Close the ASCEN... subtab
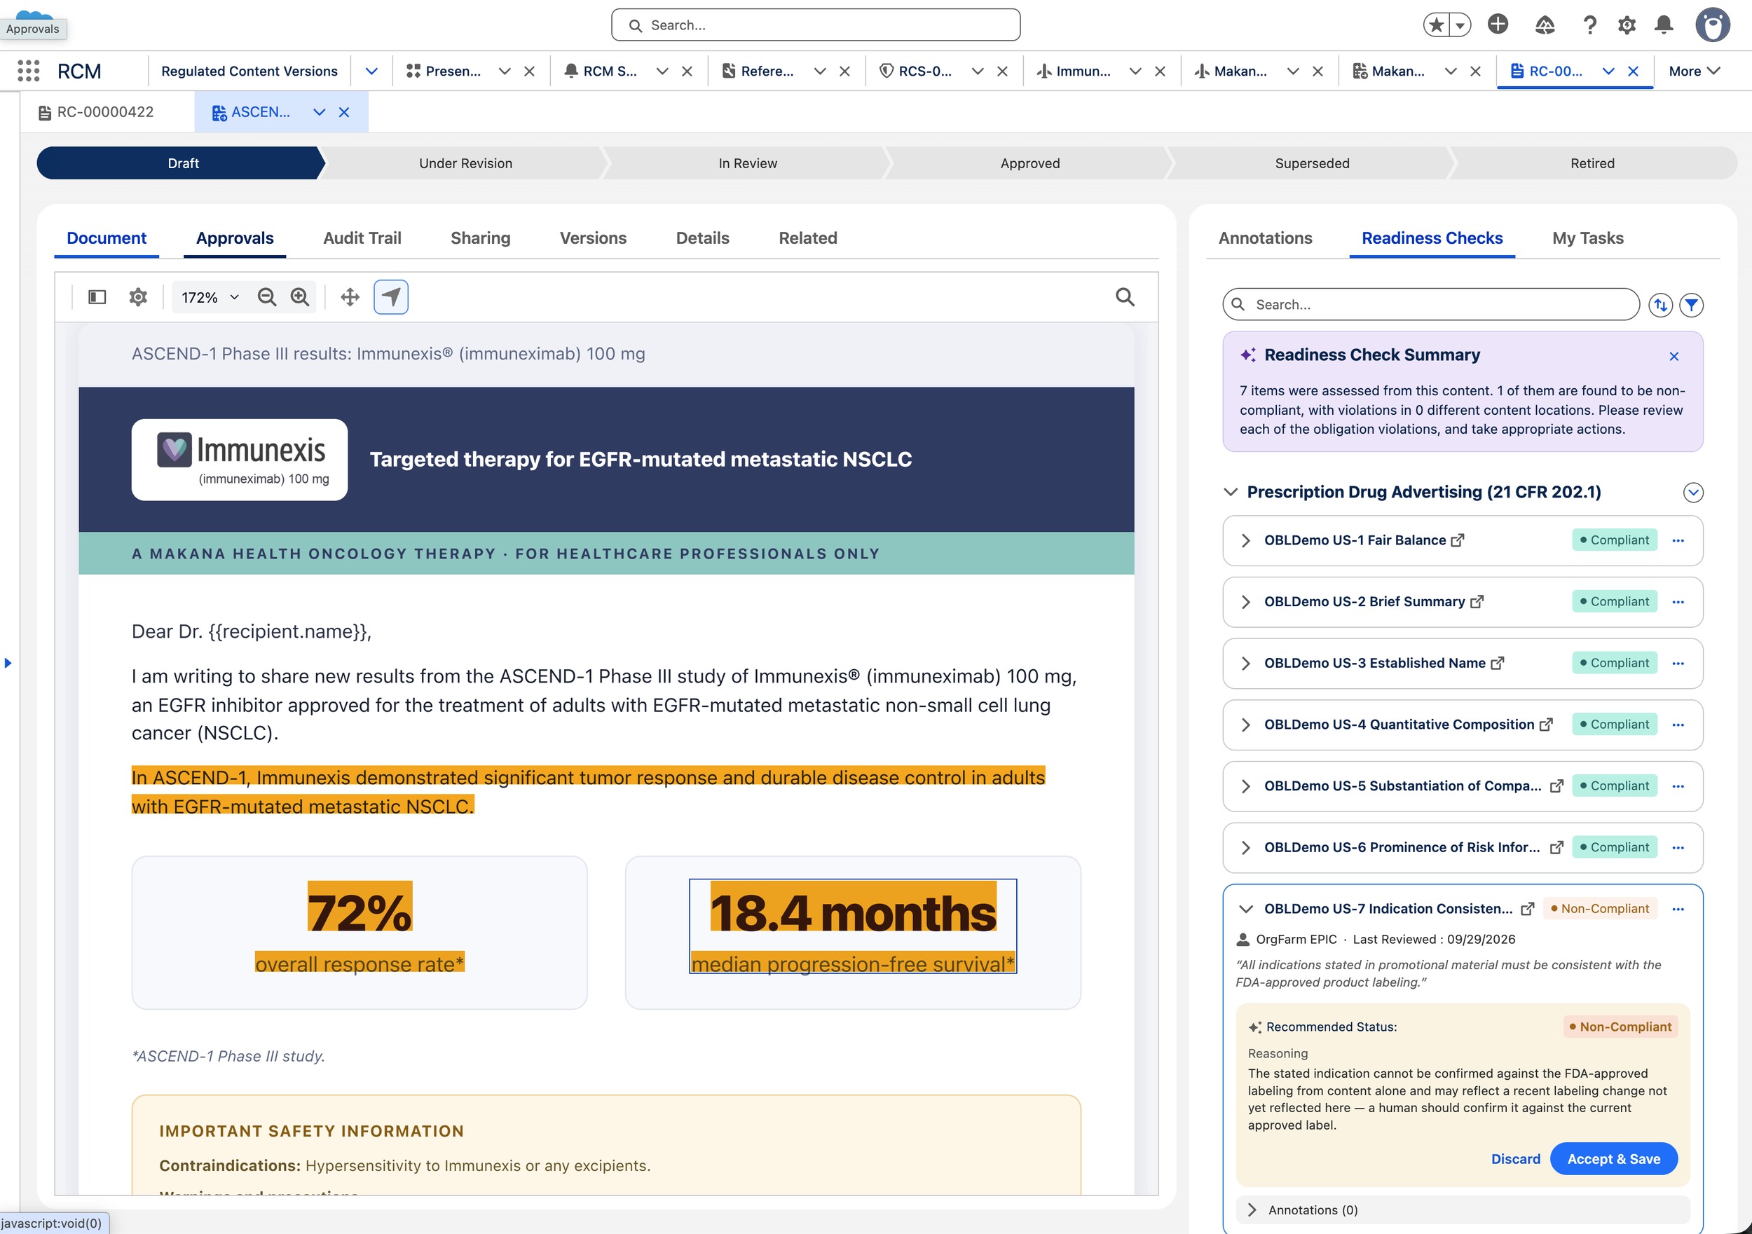The image size is (1752, 1234). [344, 112]
